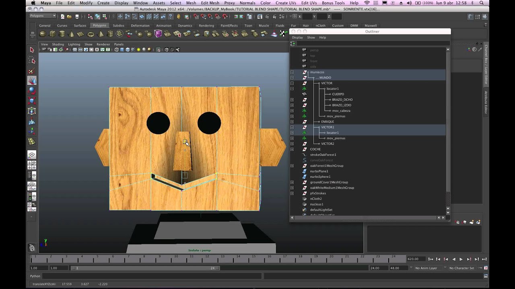The width and height of the screenshot is (515, 289).
Task: Toggle use all lights in viewport
Action: pos(138,50)
